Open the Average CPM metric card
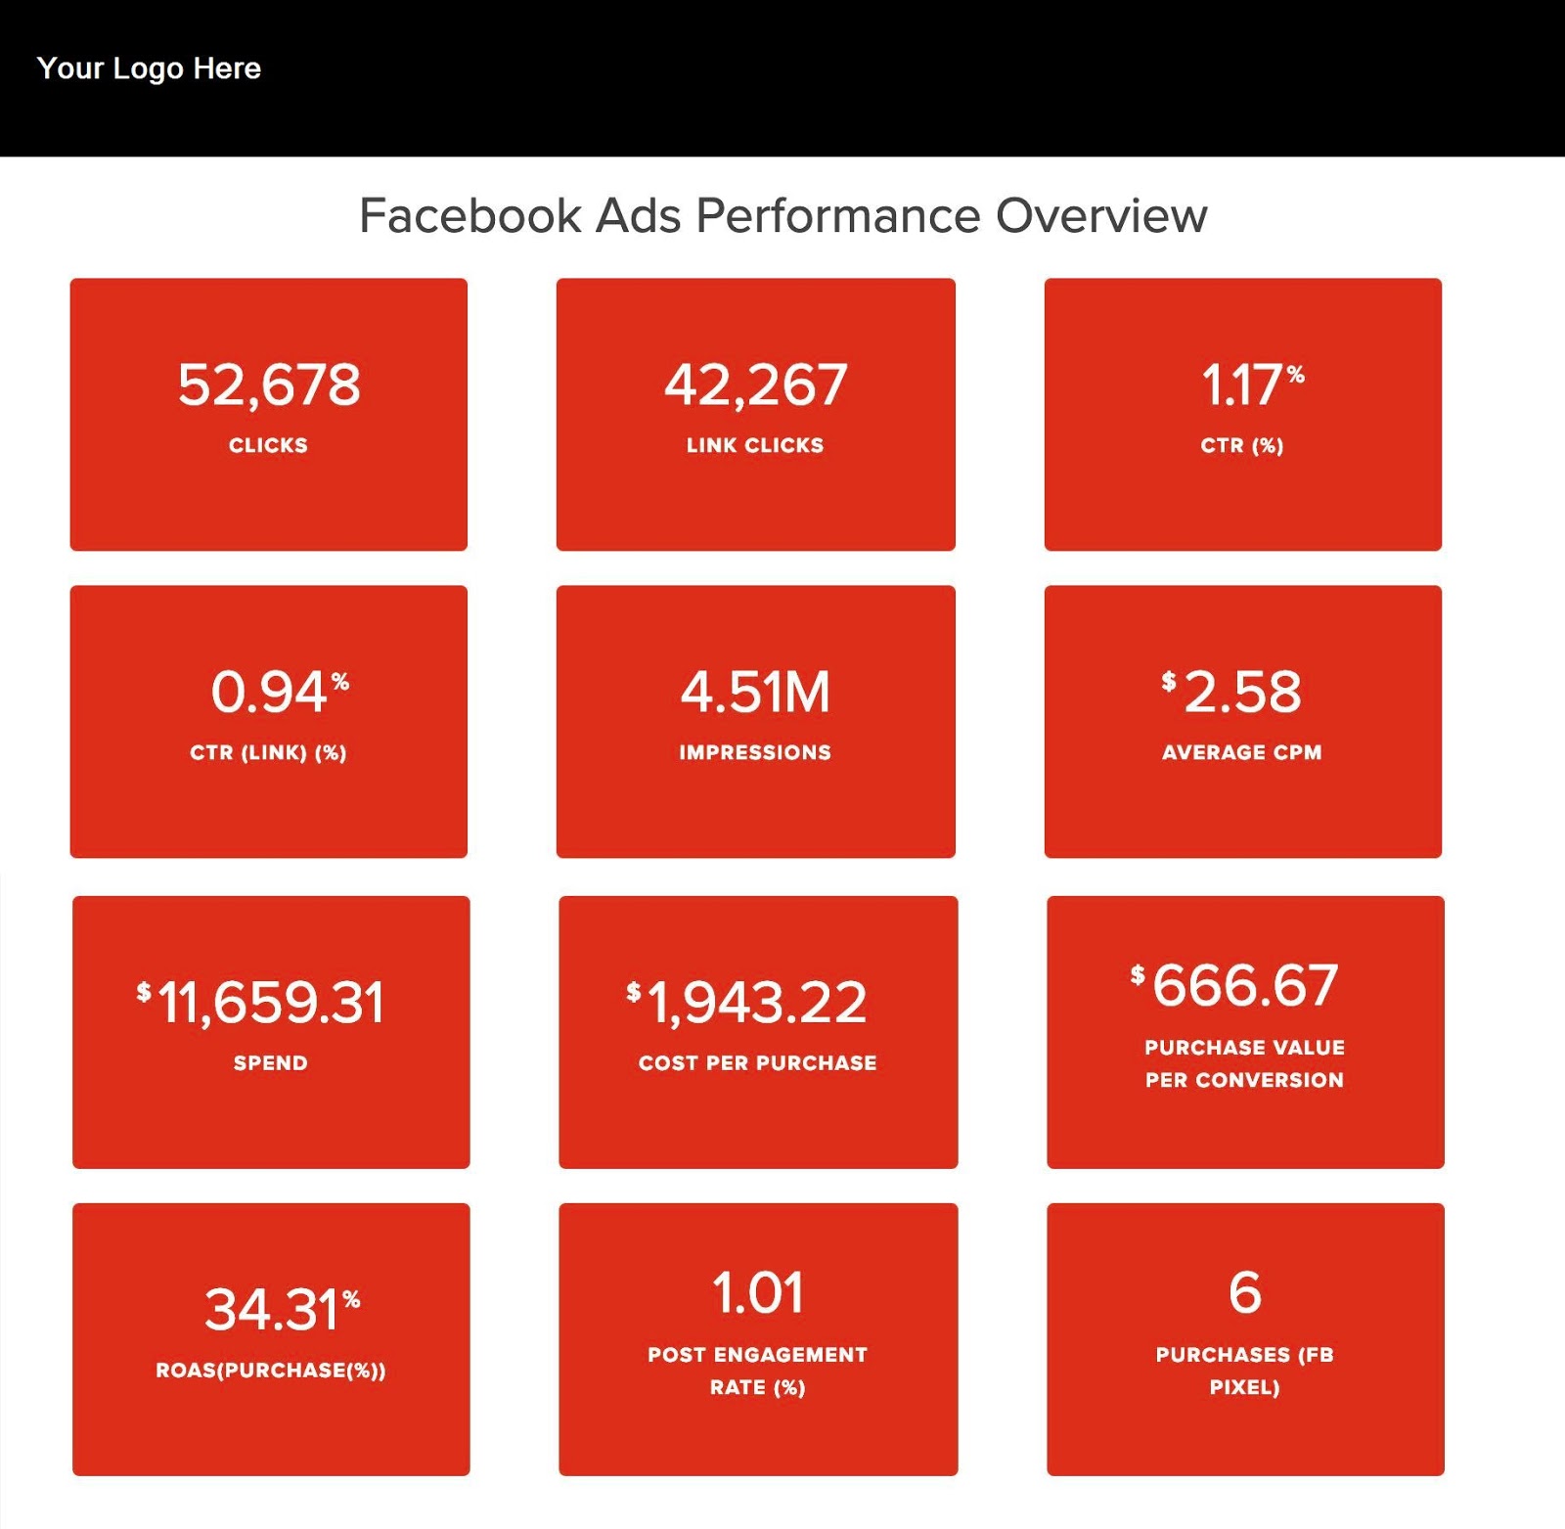This screenshot has height=1529, width=1565. [x=1243, y=720]
